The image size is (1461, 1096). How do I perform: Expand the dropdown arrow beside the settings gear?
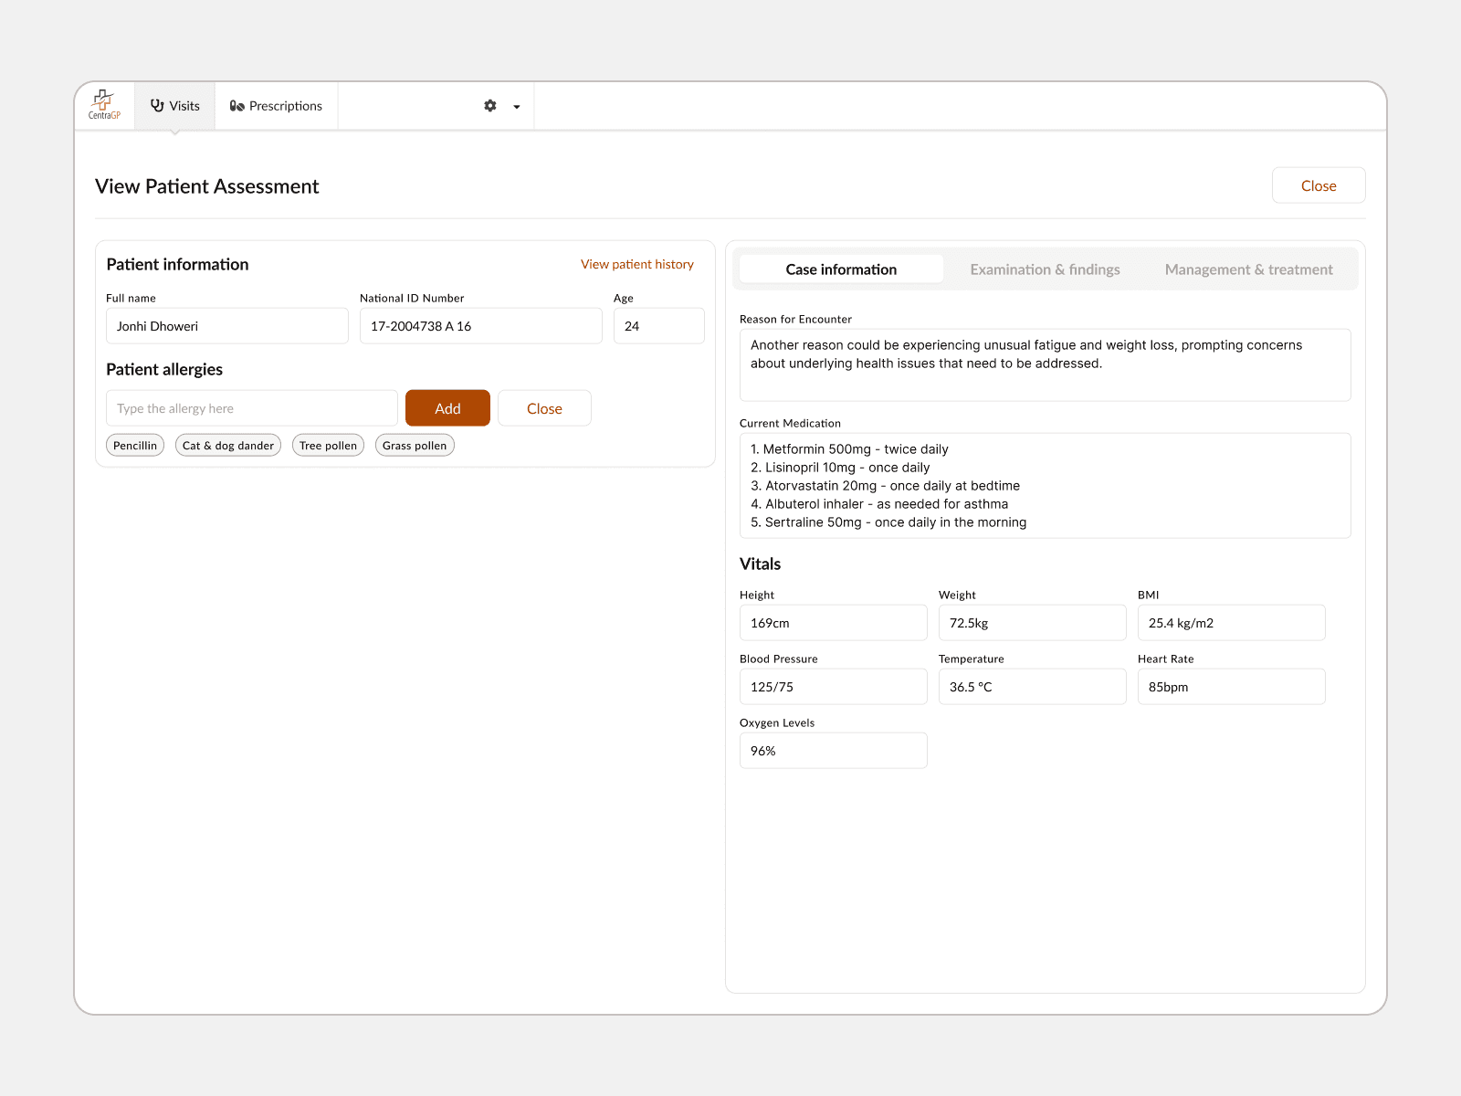click(x=516, y=106)
